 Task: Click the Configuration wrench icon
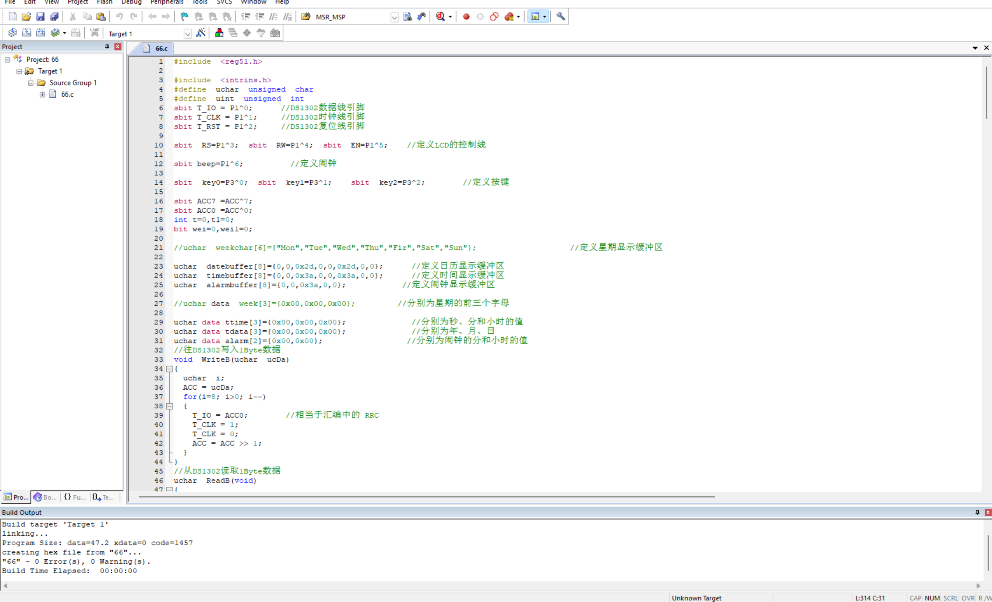coord(560,17)
